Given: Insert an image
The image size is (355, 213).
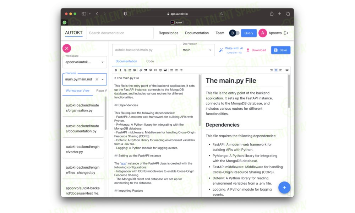Looking at the screenshot, I should pyautogui.click(x=165, y=70).
